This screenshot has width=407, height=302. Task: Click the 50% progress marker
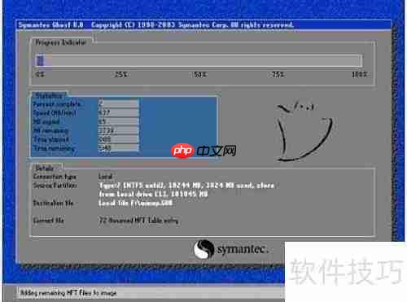200,74
